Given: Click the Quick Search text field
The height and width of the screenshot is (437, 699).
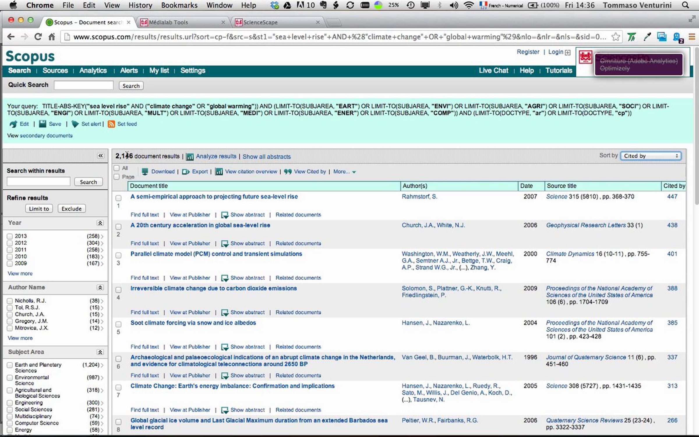Looking at the screenshot, I should pyautogui.click(x=84, y=85).
